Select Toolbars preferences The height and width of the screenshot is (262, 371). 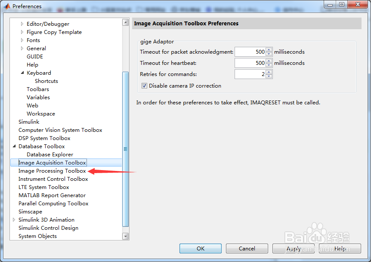pyautogui.click(x=38, y=89)
